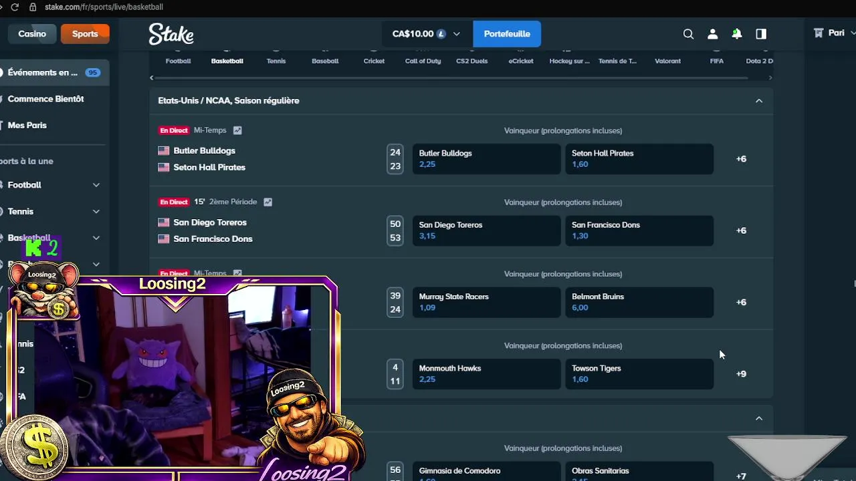856x481 pixels.
Task: Open the CA$10.00 balance currency dropdown
Action: 426,34
